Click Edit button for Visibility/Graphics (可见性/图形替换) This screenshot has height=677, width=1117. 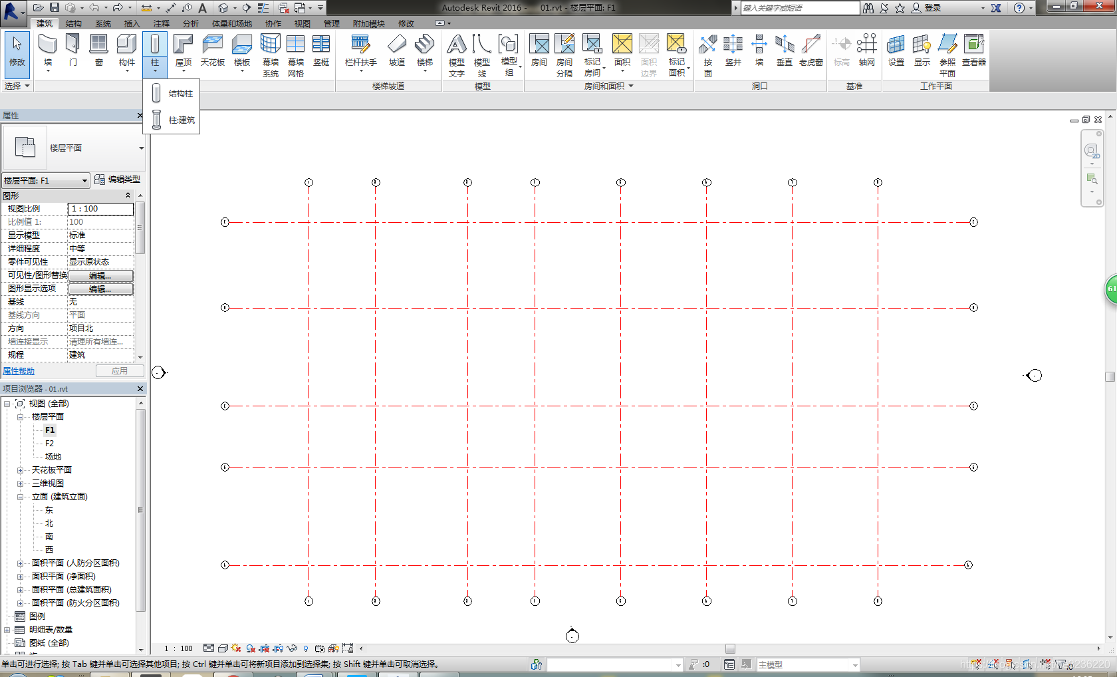tap(100, 275)
